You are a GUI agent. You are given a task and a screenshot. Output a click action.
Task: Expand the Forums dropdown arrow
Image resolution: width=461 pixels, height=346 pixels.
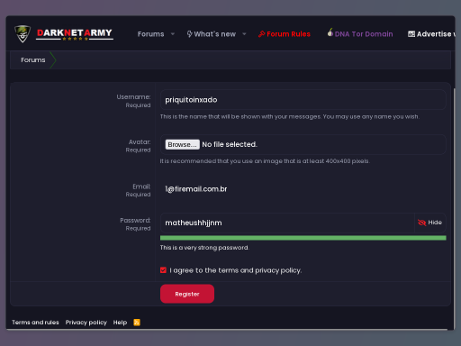click(x=173, y=34)
